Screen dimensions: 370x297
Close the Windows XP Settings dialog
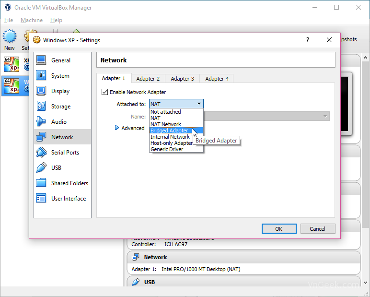pos(329,40)
